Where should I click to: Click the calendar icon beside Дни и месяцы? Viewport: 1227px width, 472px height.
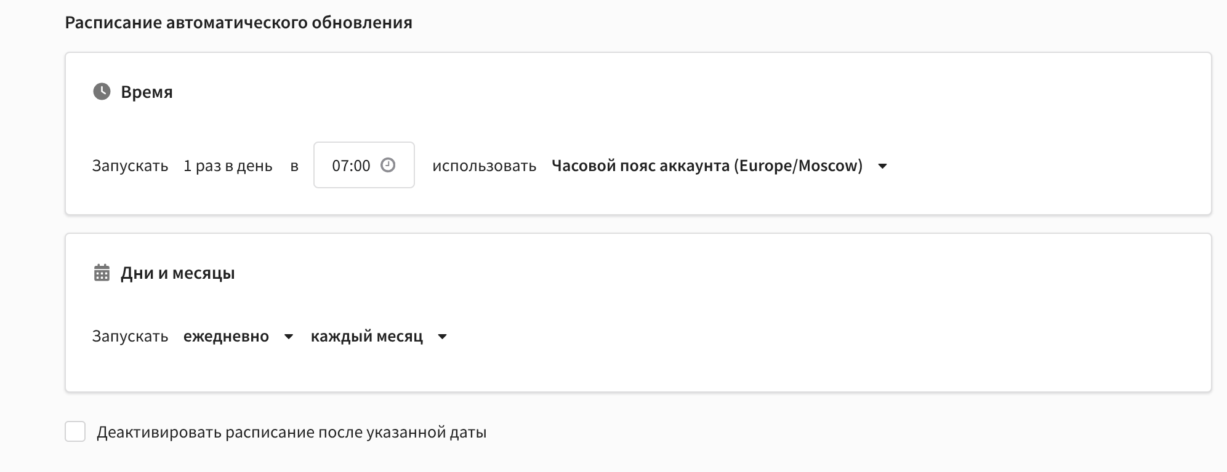(102, 273)
